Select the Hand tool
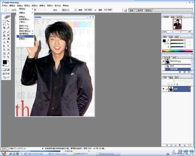195x156 pixels. tap(4, 57)
